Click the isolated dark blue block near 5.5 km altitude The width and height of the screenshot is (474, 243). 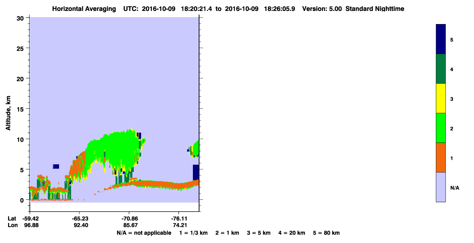(x=56, y=166)
